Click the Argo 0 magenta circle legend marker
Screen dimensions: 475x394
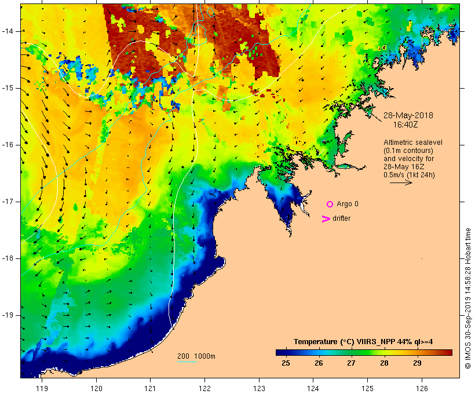[330, 205]
